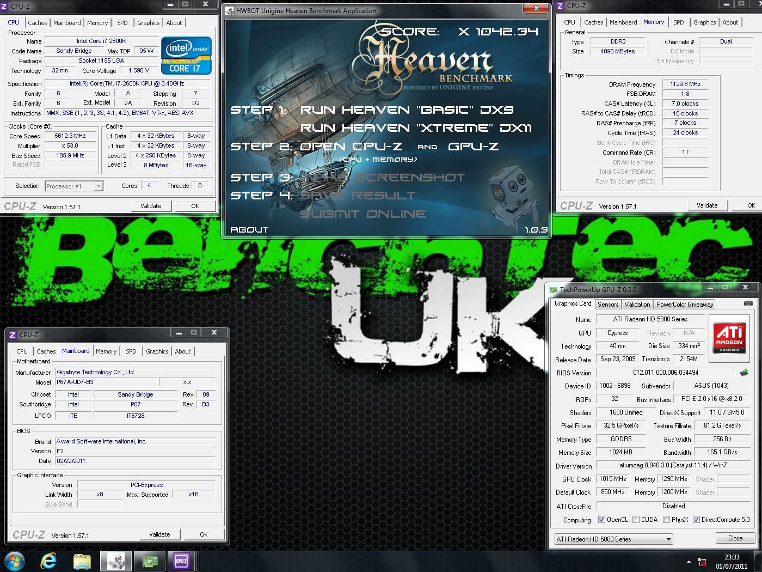The width and height of the screenshot is (762, 572).
Task: Switch to the CPU-Z taskbar icon
Action: pos(181,561)
